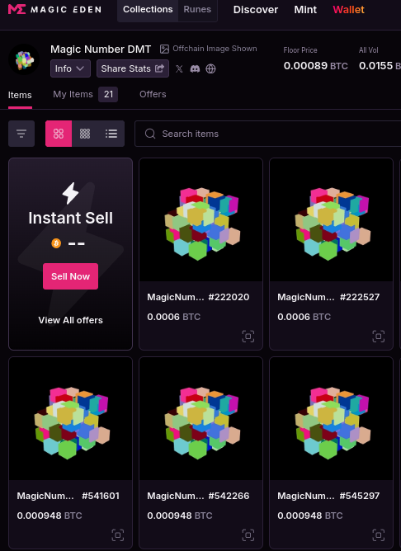
Task: Click the scan icon on #222527 card
Action: pyautogui.click(x=379, y=337)
